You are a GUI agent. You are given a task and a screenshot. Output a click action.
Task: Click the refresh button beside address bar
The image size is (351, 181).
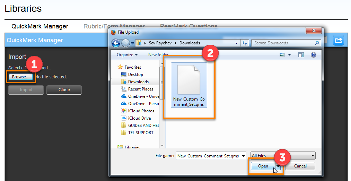(244, 43)
